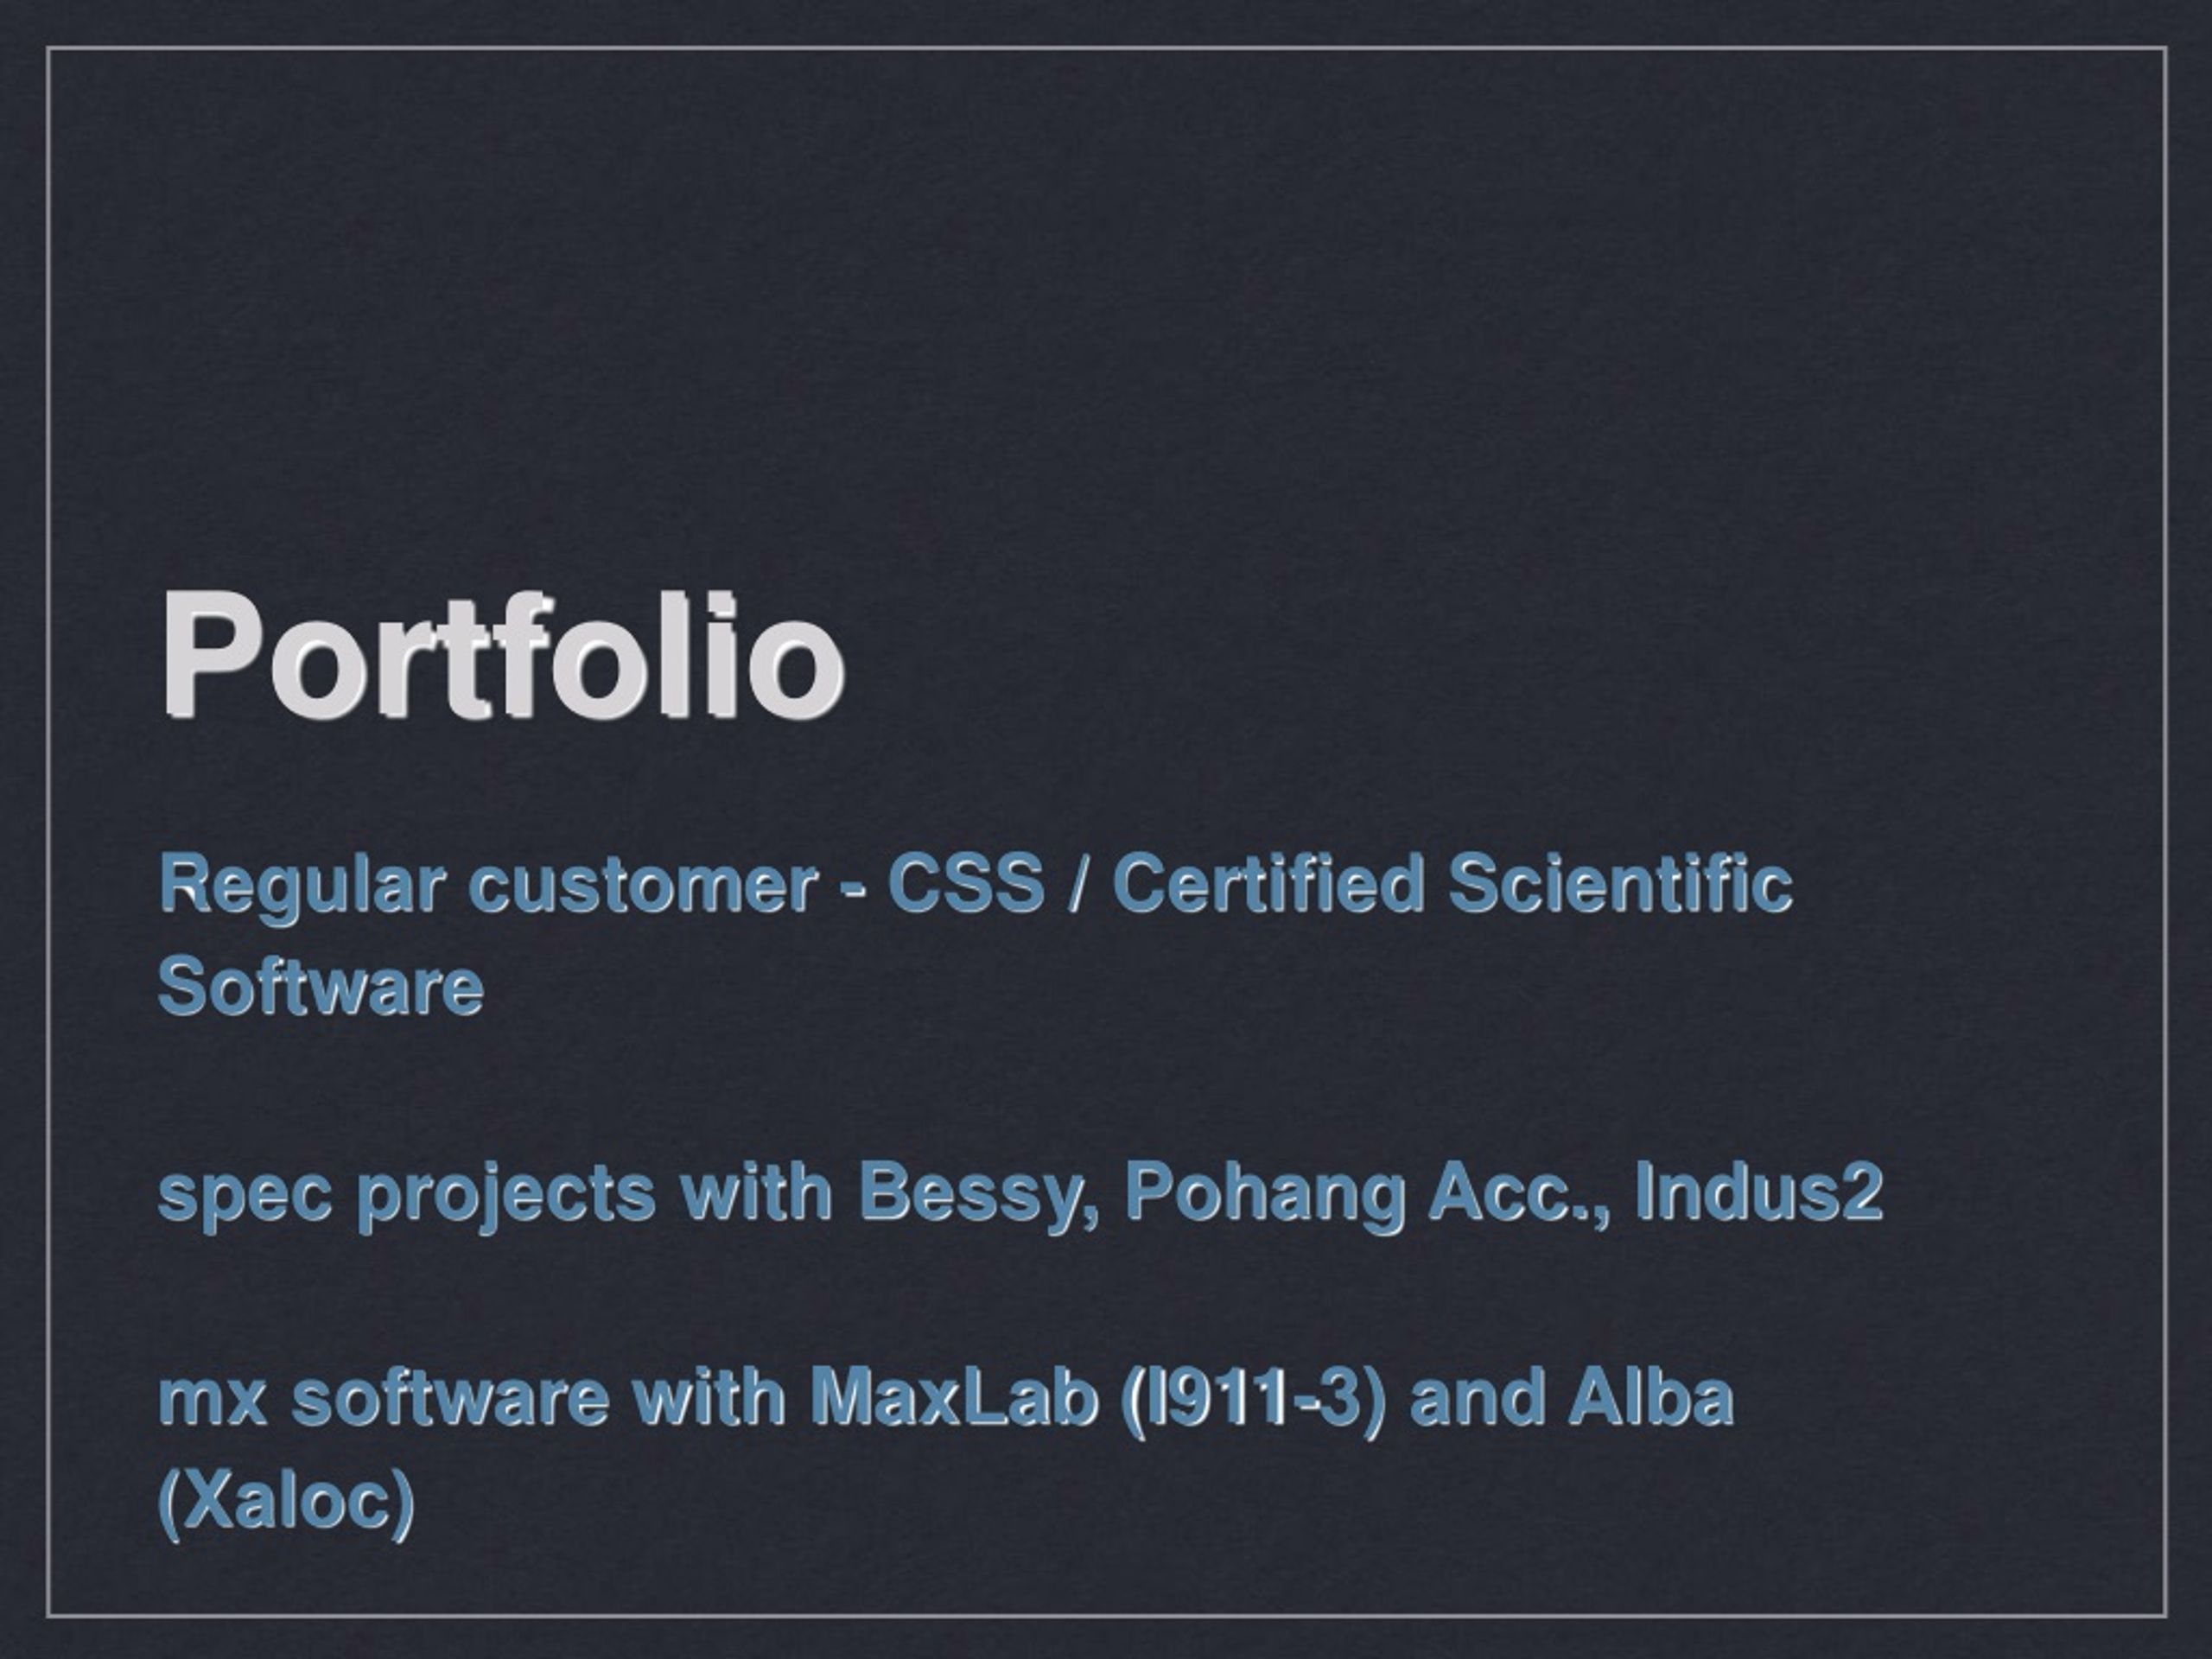Image resolution: width=2212 pixels, height=1659 pixels.
Task: Click the word "customer" in first bullet
Action: coord(643,885)
